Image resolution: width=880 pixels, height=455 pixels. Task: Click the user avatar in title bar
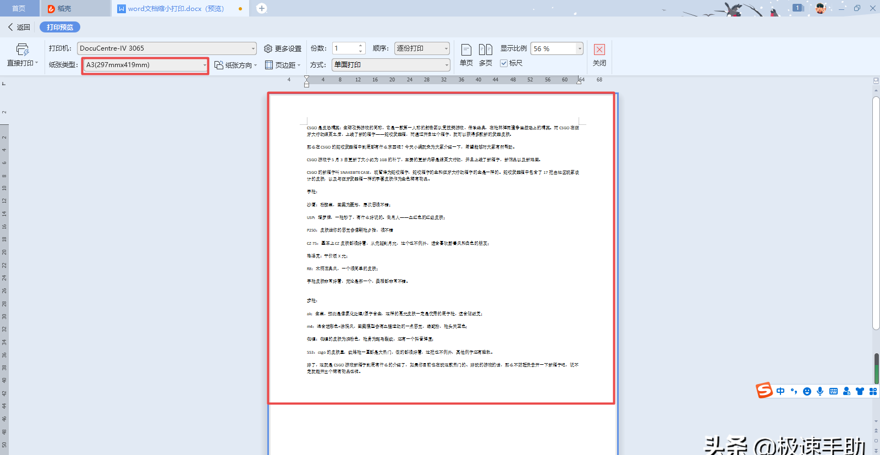[x=820, y=8]
